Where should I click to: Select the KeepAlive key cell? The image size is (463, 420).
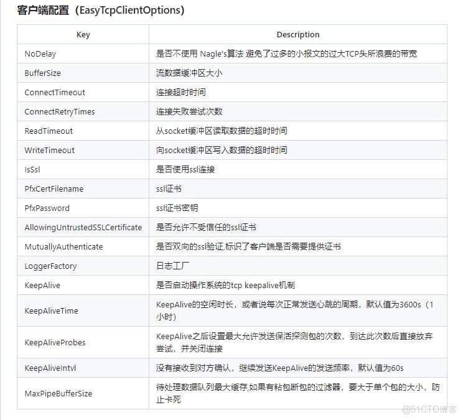pos(83,285)
